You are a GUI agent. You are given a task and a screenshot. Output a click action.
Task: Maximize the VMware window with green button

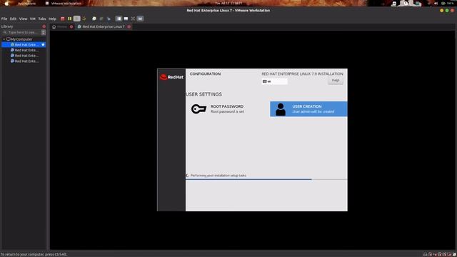[447, 11]
